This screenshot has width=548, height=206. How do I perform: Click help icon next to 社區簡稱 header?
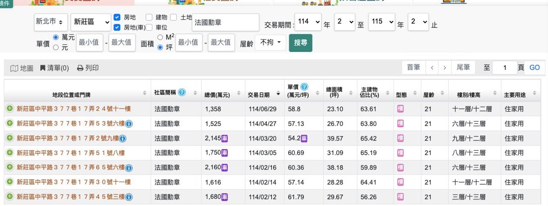tap(182, 93)
